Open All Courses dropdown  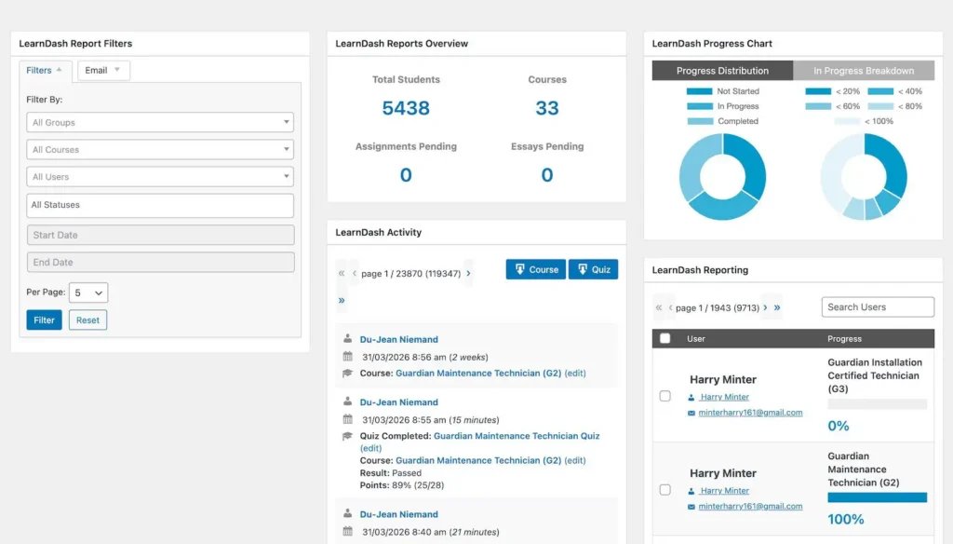160,150
